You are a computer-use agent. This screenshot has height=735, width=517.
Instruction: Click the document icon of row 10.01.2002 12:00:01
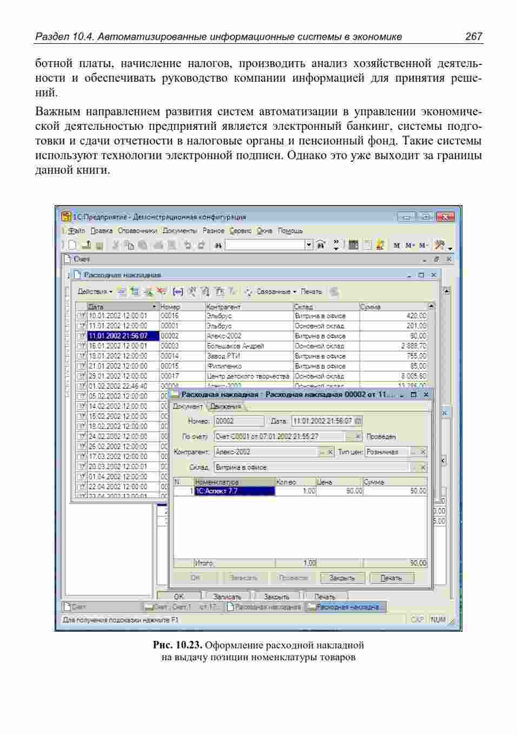tap(82, 316)
